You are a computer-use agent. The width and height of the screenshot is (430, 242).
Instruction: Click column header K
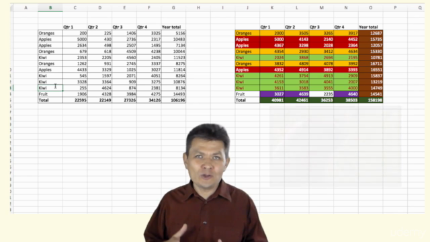pyautogui.click(x=272, y=7)
